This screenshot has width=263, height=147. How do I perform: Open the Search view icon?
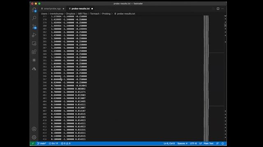(x=34, y=18)
